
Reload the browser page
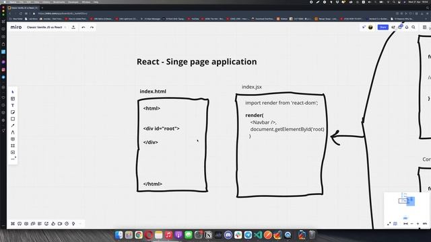click(x=21, y=13)
